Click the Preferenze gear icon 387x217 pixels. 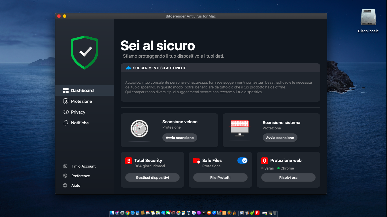coord(65,176)
